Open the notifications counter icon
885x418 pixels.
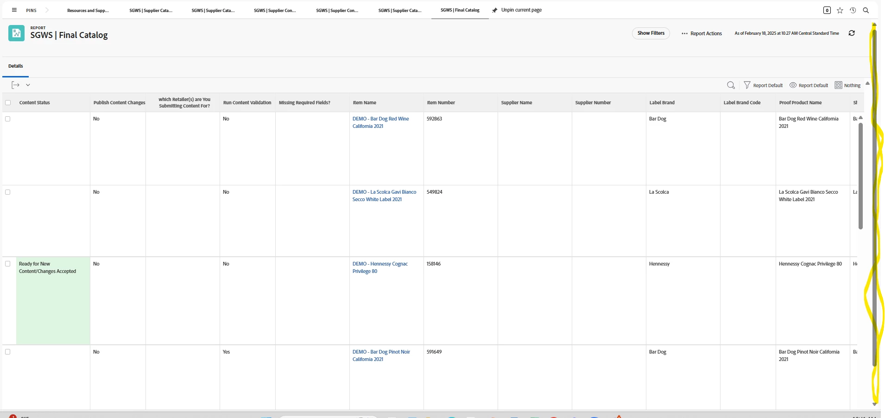tap(827, 10)
